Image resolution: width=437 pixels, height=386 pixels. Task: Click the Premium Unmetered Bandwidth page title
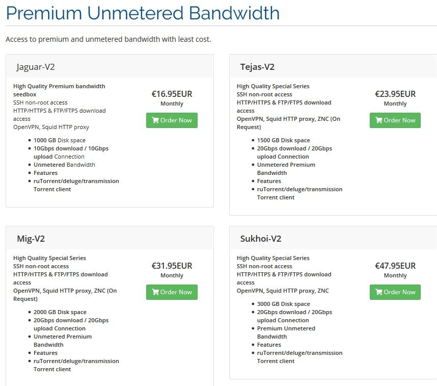[x=143, y=13]
